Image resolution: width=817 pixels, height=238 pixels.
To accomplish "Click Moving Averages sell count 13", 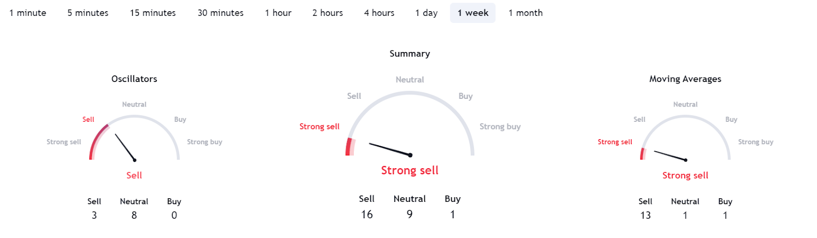I will (x=645, y=215).
